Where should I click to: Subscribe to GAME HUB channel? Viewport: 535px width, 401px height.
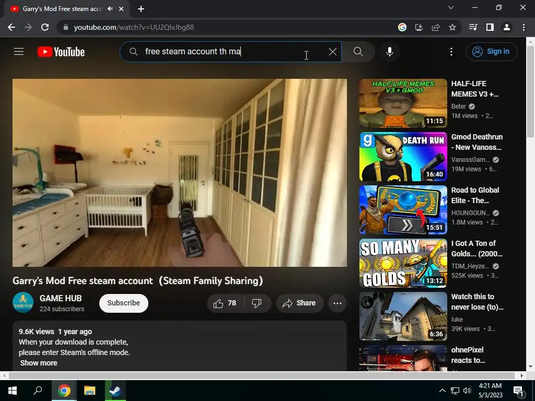coord(123,303)
